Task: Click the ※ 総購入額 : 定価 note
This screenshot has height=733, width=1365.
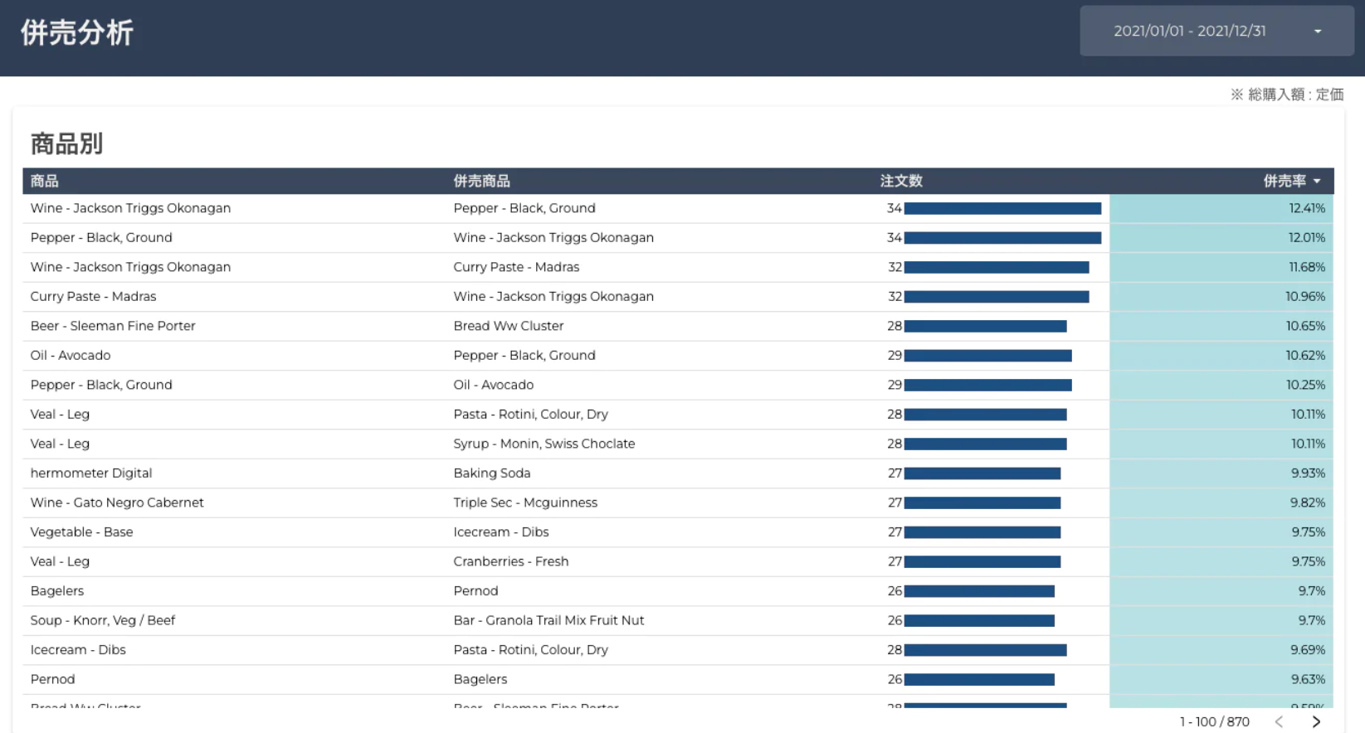Action: [1287, 95]
